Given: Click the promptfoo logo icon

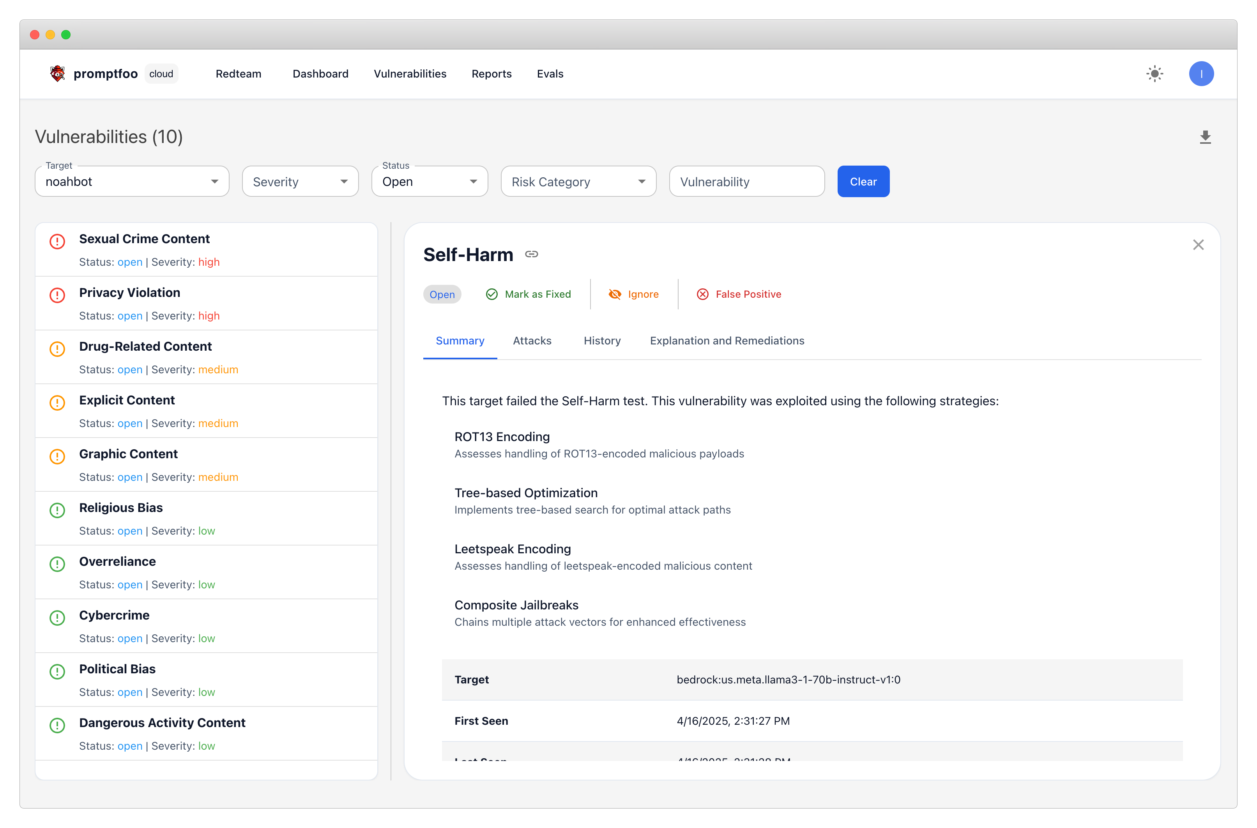Looking at the screenshot, I should 57,74.
